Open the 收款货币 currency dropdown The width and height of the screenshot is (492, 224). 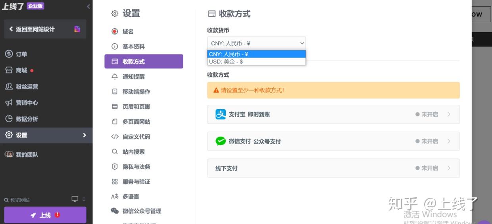point(256,43)
